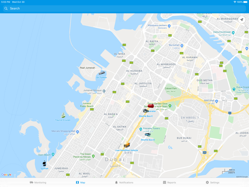This screenshot has width=249, height=187.
Task: Open the Monitoring tab
Action: tap(38, 182)
